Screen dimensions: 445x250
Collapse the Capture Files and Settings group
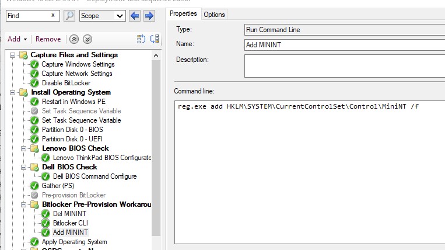13,55
